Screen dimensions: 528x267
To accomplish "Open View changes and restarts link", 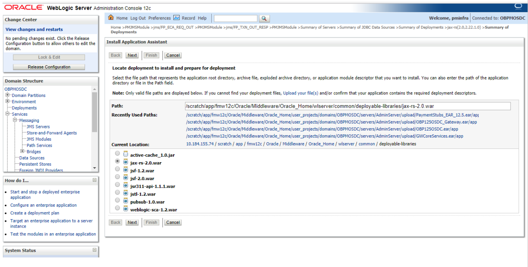I will 34,30.
